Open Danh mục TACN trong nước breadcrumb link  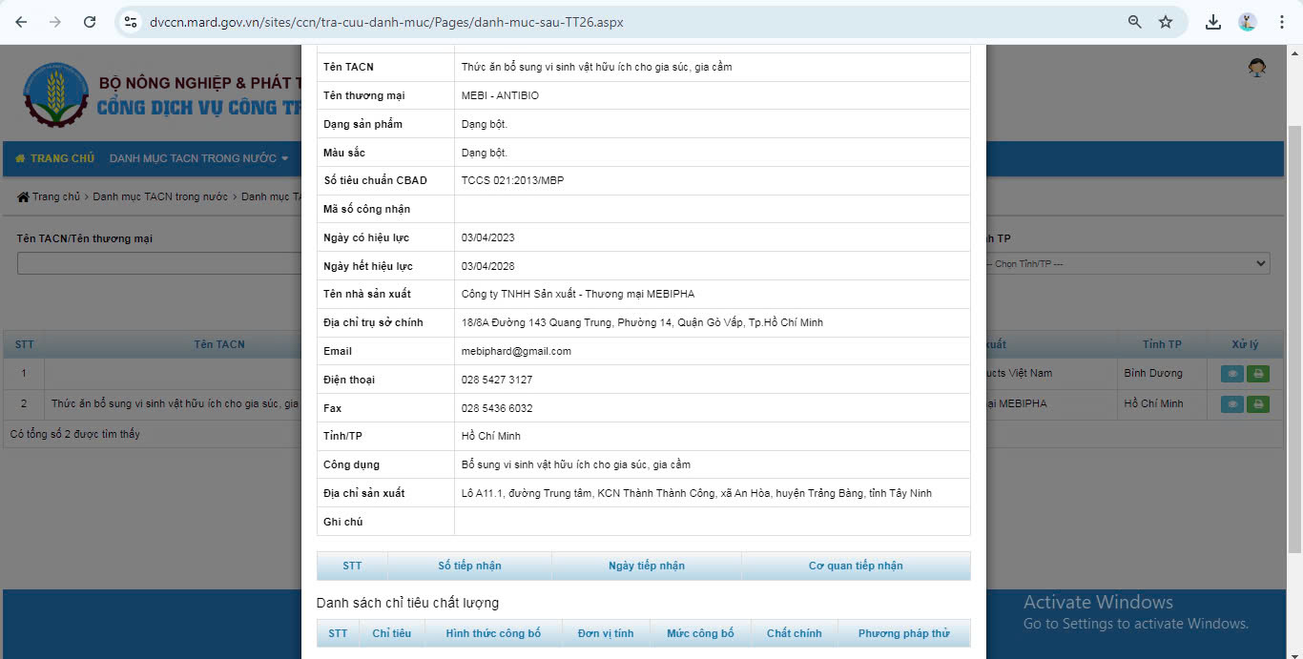tap(160, 196)
